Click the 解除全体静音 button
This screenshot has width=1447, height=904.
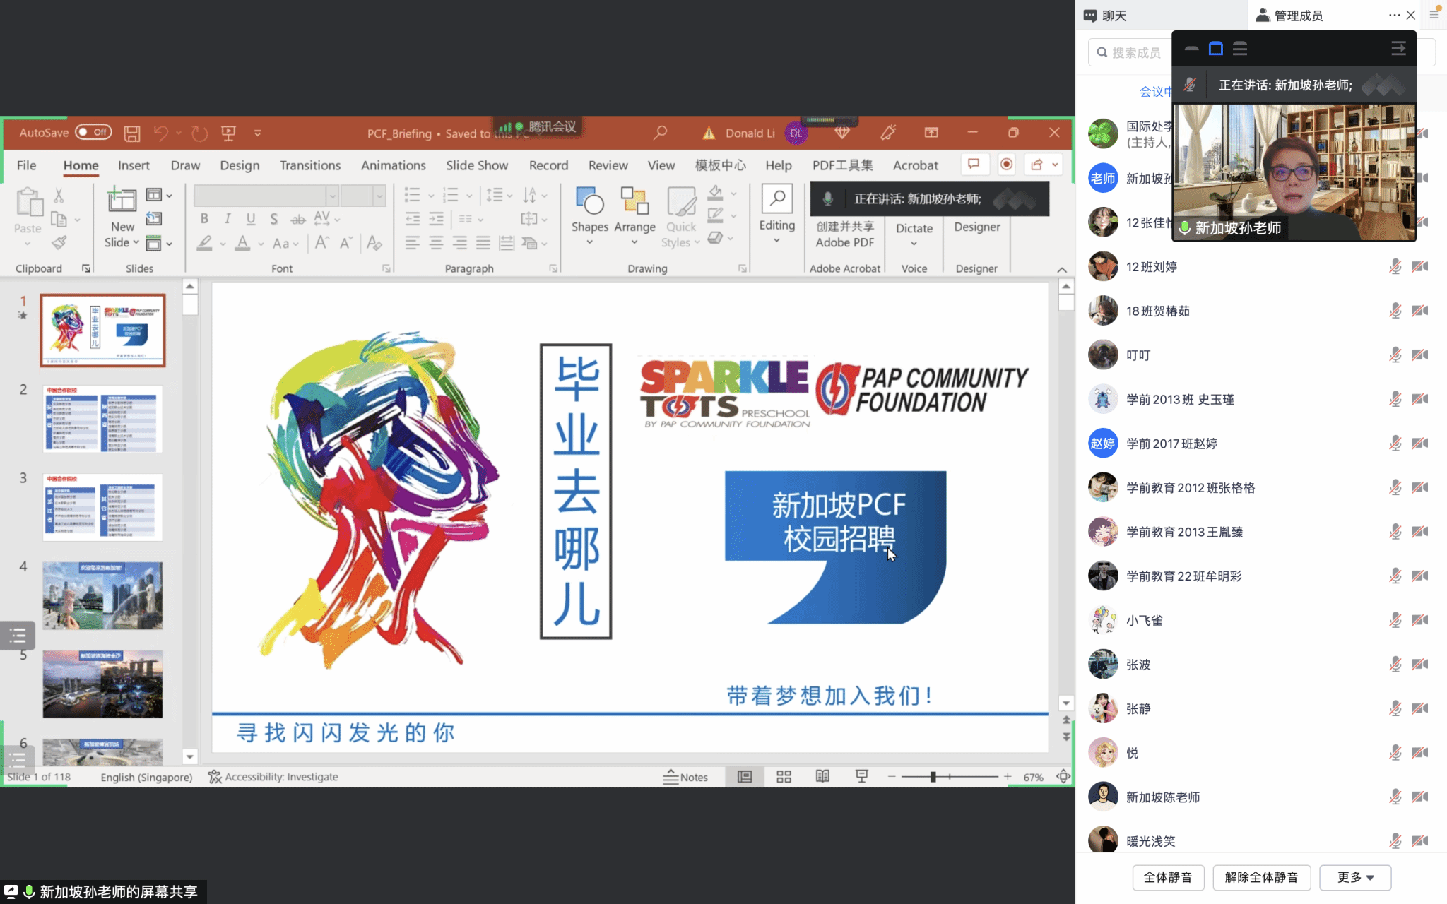pos(1261,877)
